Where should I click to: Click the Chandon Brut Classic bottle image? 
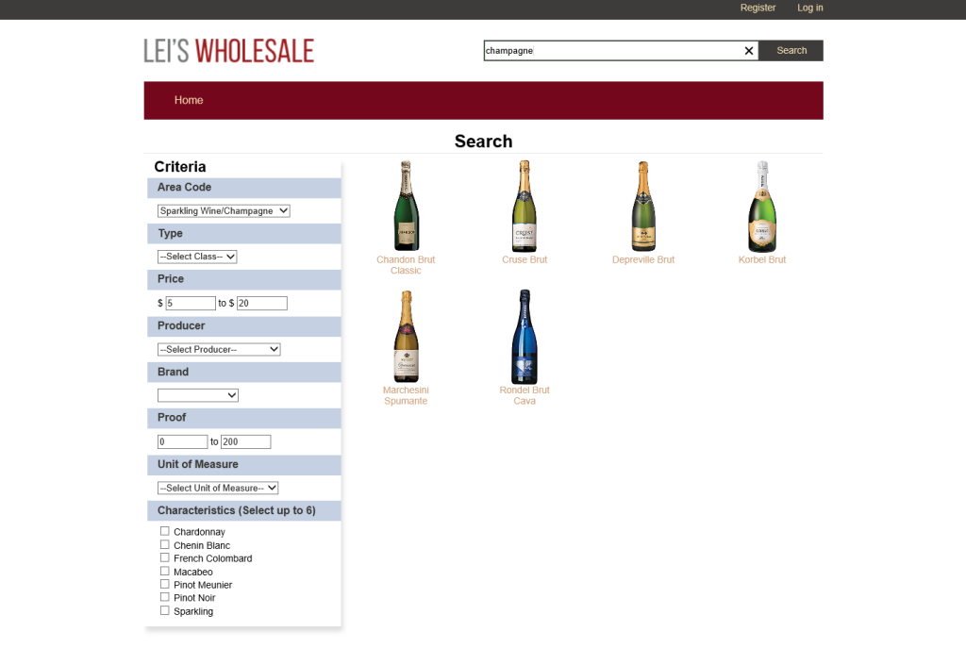tap(406, 205)
